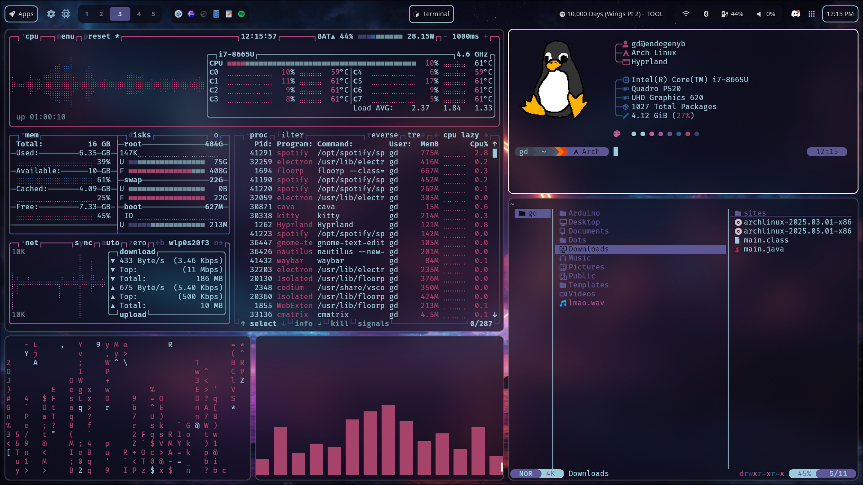Screen dimensions: 863x485
Task: Click the filter option in btop proc
Action: (290, 135)
